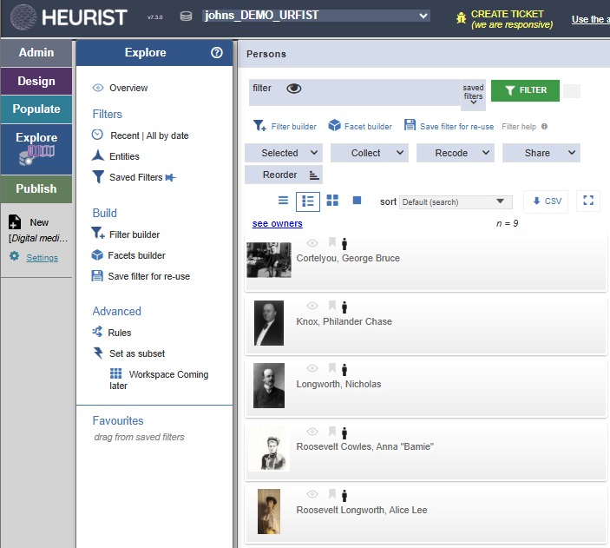The width and height of the screenshot is (610, 548).
Task: Open All by date filter in sidebar
Action: coord(167,135)
